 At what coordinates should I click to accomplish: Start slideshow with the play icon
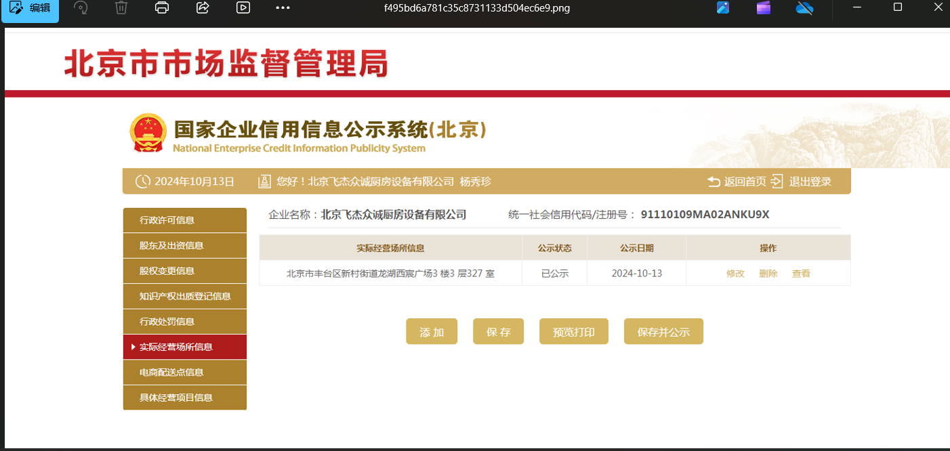(x=243, y=8)
